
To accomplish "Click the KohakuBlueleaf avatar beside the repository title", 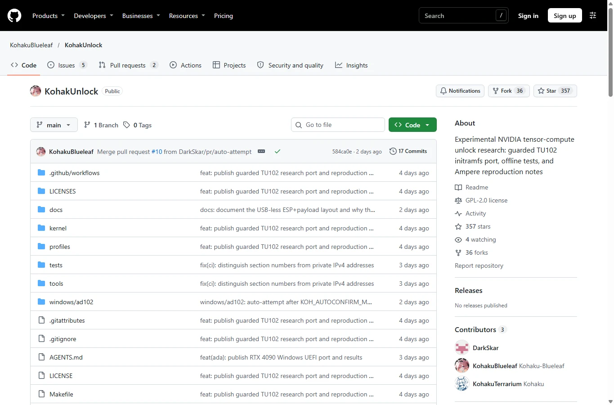I will (x=36, y=91).
